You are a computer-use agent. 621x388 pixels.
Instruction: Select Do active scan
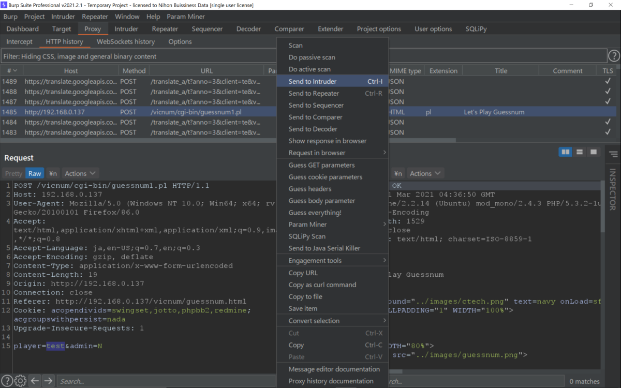tap(332, 69)
